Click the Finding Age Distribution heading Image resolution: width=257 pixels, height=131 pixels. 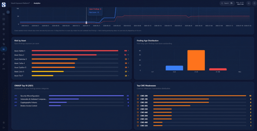pos(148,41)
